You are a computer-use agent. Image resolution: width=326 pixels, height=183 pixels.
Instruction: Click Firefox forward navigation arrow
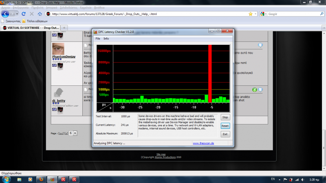pyautogui.click(x=12, y=14)
